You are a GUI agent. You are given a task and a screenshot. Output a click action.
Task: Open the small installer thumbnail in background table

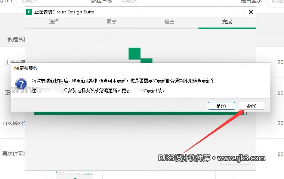tap(74, 175)
